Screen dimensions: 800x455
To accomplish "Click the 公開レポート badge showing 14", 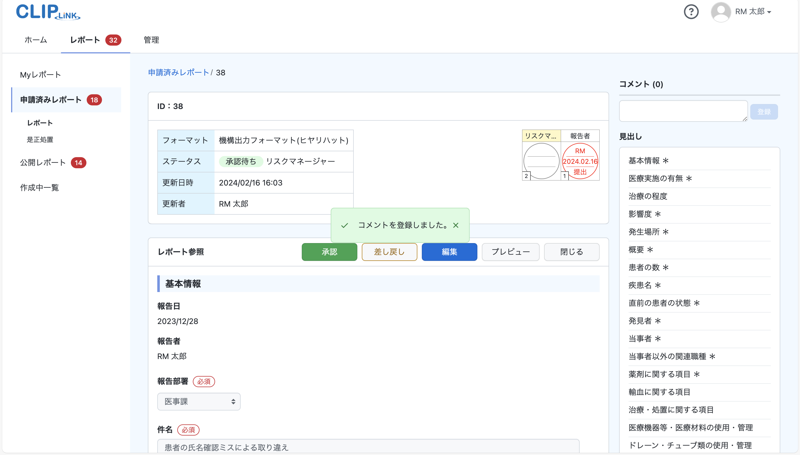I will click(79, 162).
